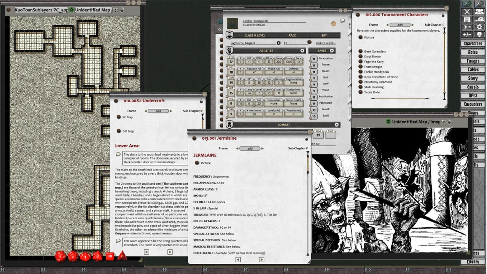Click the options gear icon in the sidebar
The width and height of the screenshot is (487, 274).
point(479,27)
